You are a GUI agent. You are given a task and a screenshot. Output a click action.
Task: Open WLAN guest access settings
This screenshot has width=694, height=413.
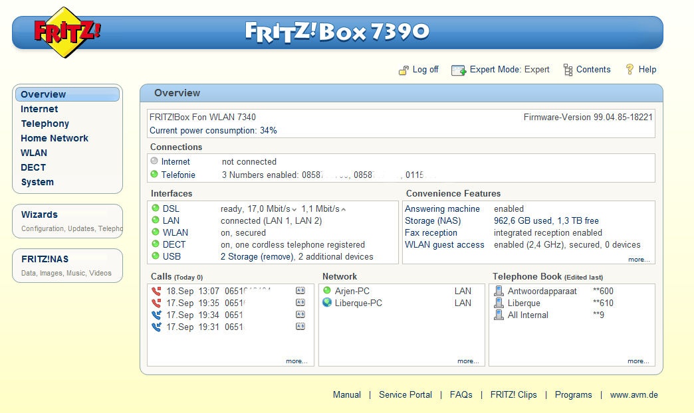tap(444, 244)
